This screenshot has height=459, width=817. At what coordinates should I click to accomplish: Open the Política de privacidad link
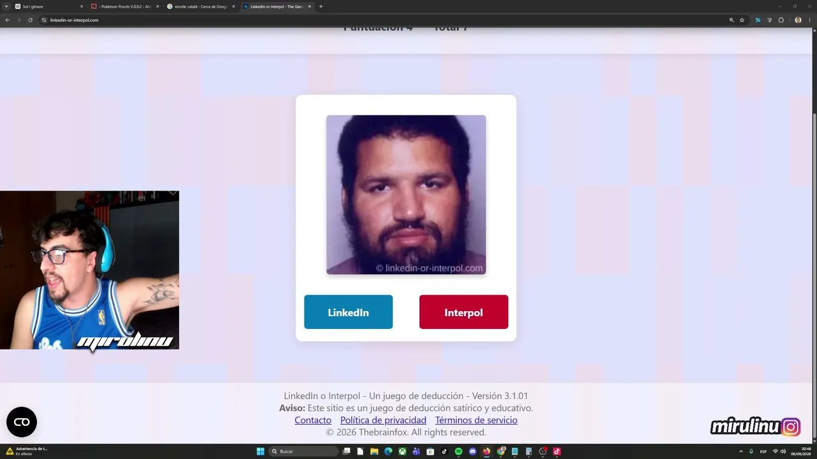click(383, 420)
